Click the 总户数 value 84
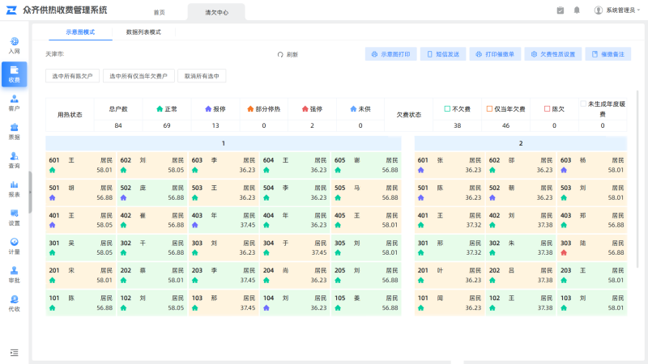This screenshot has width=648, height=364. tap(118, 125)
